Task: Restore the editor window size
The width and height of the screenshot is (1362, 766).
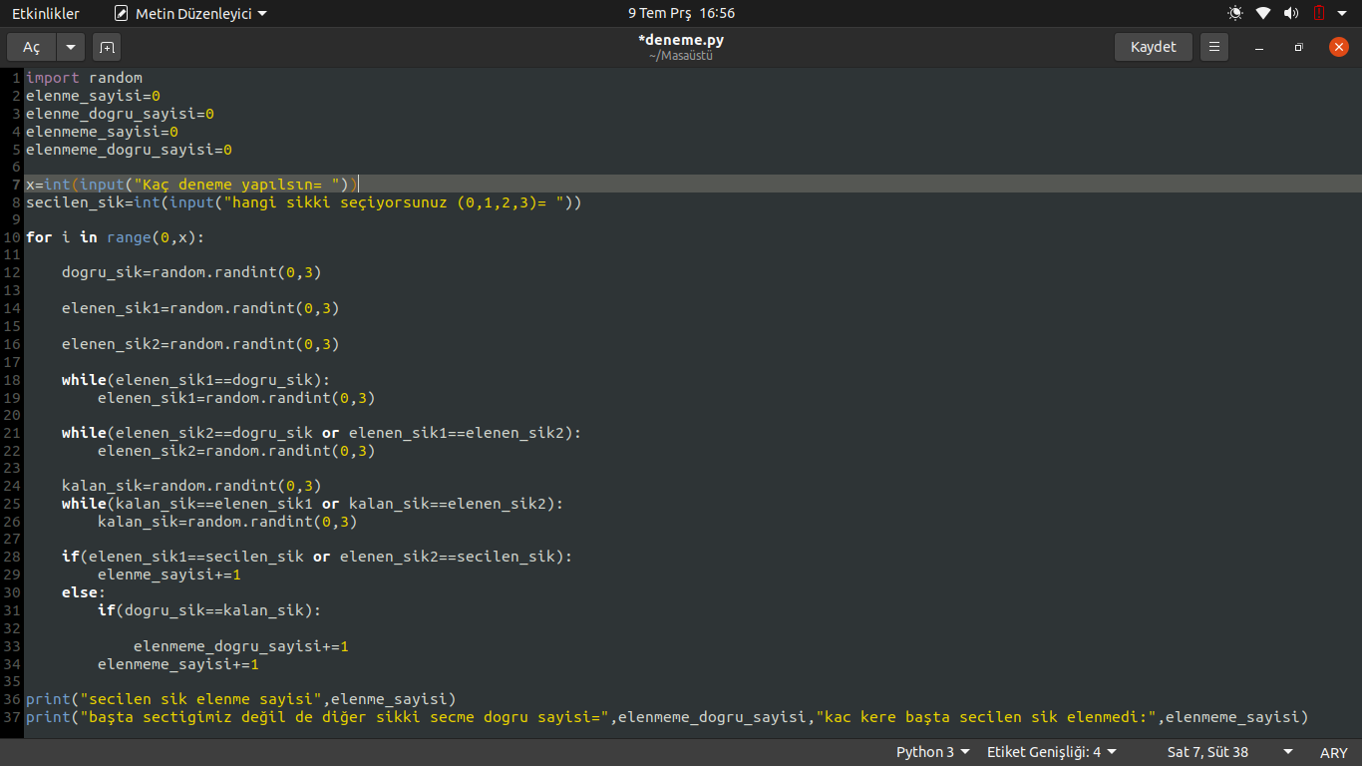Action: pos(1298,47)
